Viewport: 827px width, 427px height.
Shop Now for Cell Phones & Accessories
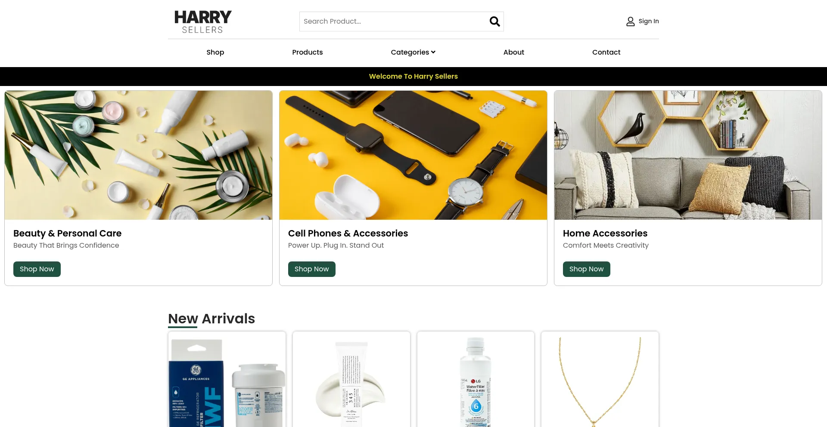[312, 269]
